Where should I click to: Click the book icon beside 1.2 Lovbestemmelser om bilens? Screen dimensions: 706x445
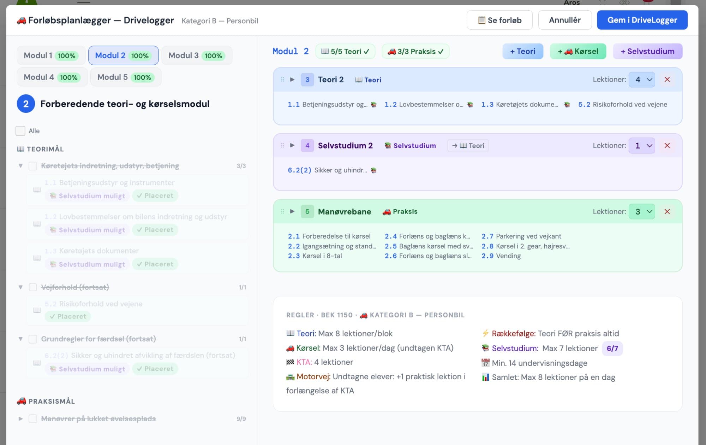pyautogui.click(x=37, y=224)
